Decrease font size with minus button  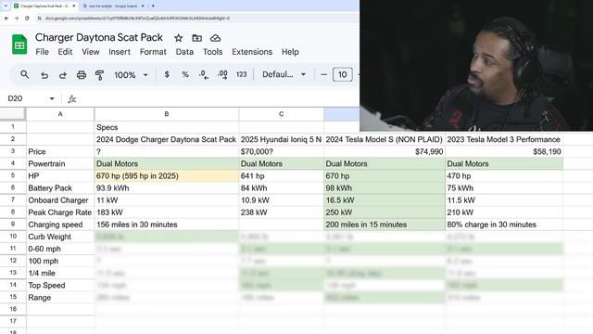(x=323, y=74)
